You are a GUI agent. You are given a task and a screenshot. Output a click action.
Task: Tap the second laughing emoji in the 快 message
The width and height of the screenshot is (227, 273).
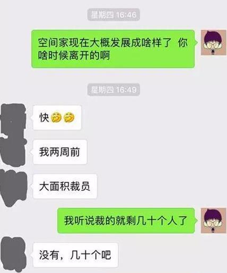tap(69, 117)
